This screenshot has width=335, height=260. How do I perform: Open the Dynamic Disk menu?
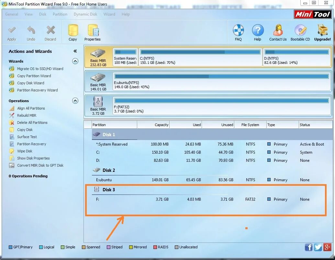[85, 14]
